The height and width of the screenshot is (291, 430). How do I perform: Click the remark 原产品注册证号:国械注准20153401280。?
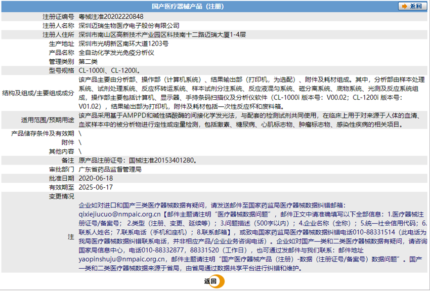138,160
